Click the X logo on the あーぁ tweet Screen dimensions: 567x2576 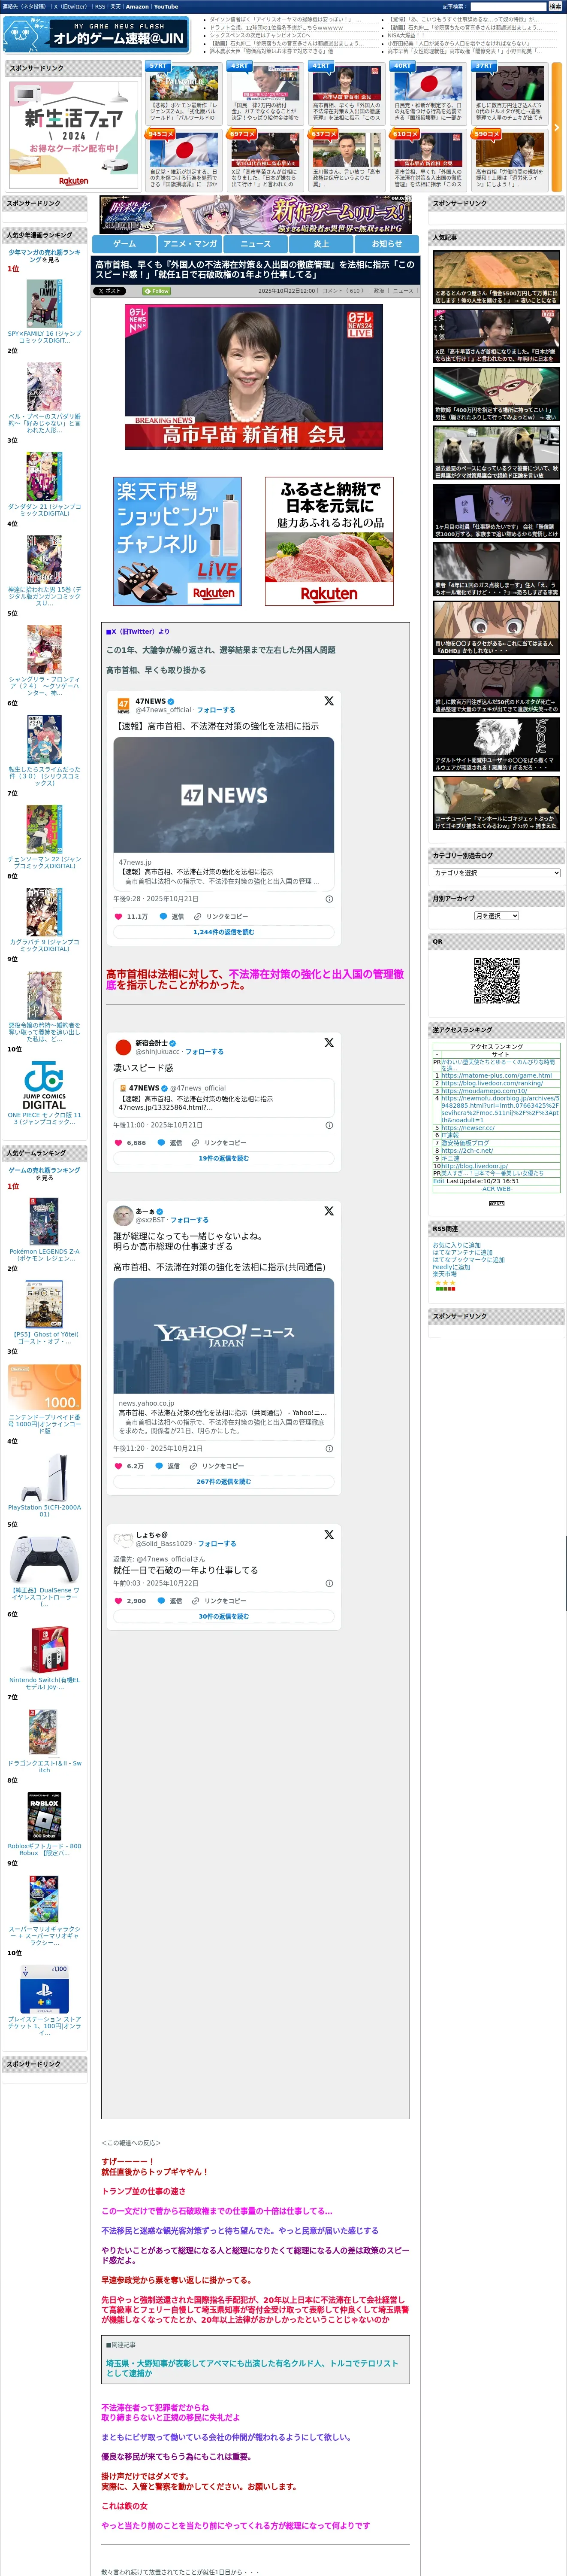[329, 1211]
